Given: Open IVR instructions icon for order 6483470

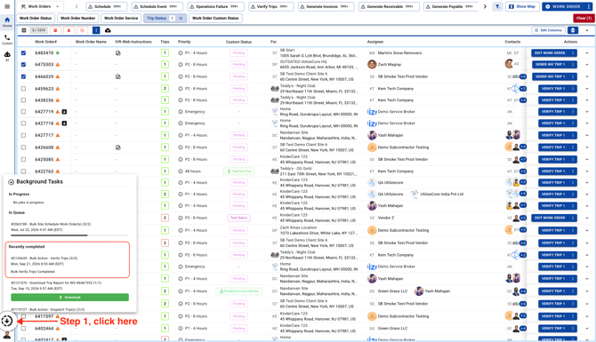Looking at the screenshot, I should (x=117, y=53).
